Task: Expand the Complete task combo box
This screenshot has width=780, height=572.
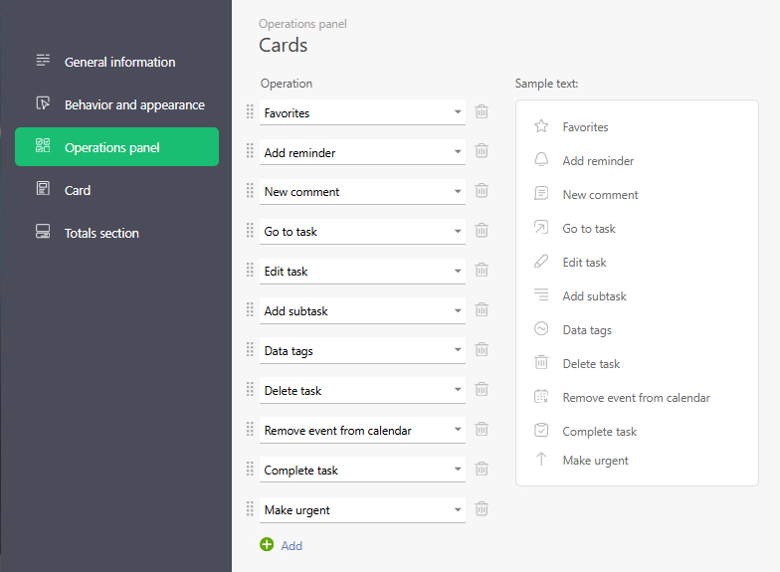Action: pos(458,471)
